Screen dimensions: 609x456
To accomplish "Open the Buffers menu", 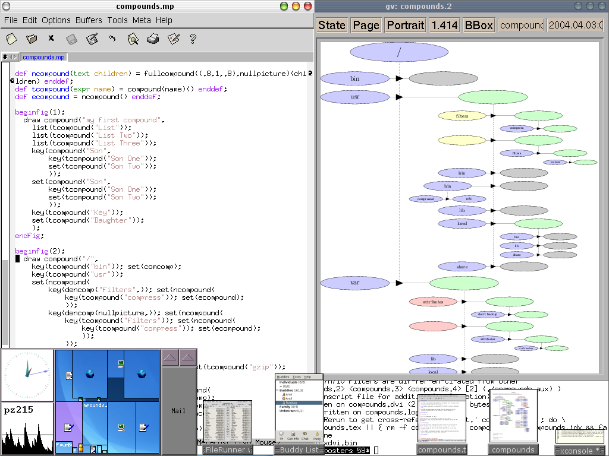I will coord(89,20).
